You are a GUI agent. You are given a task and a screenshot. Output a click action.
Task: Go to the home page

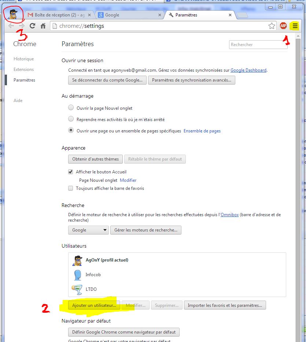coord(43,26)
